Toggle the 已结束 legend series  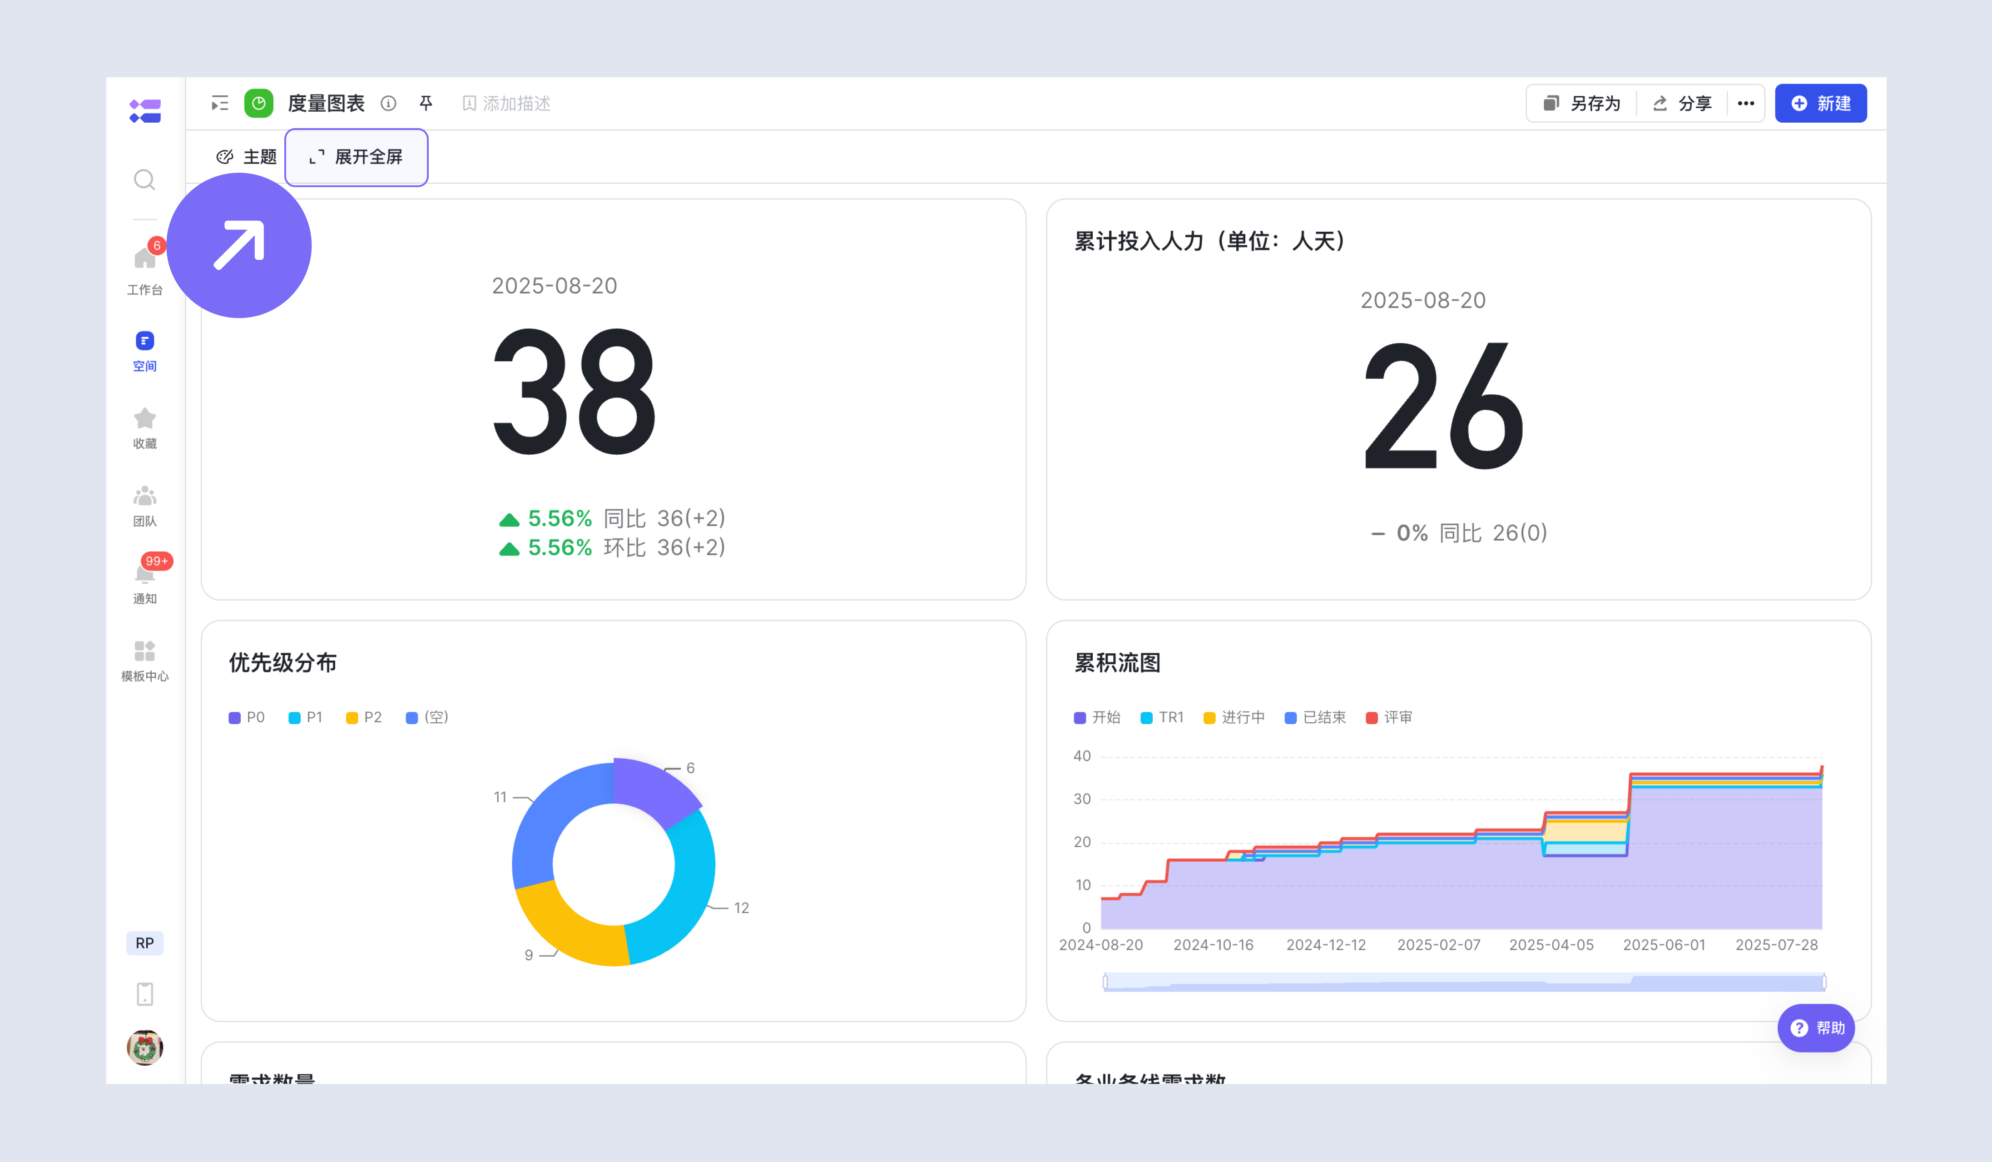click(1315, 718)
